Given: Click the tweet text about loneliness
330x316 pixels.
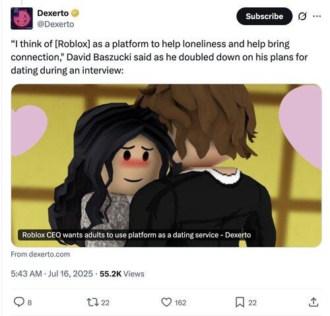Looking at the screenshot, I should [x=159, y=57].
